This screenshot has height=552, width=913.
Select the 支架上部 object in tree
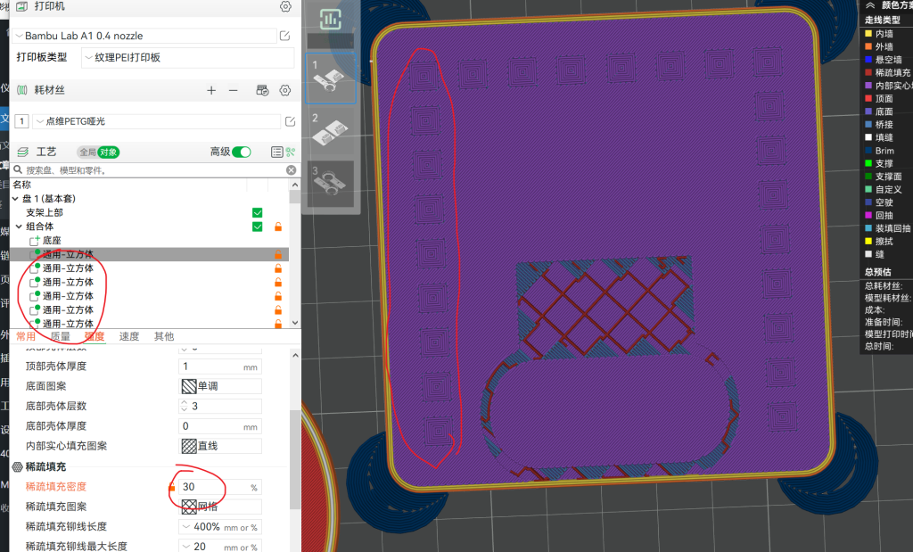[x=45, y=212]
